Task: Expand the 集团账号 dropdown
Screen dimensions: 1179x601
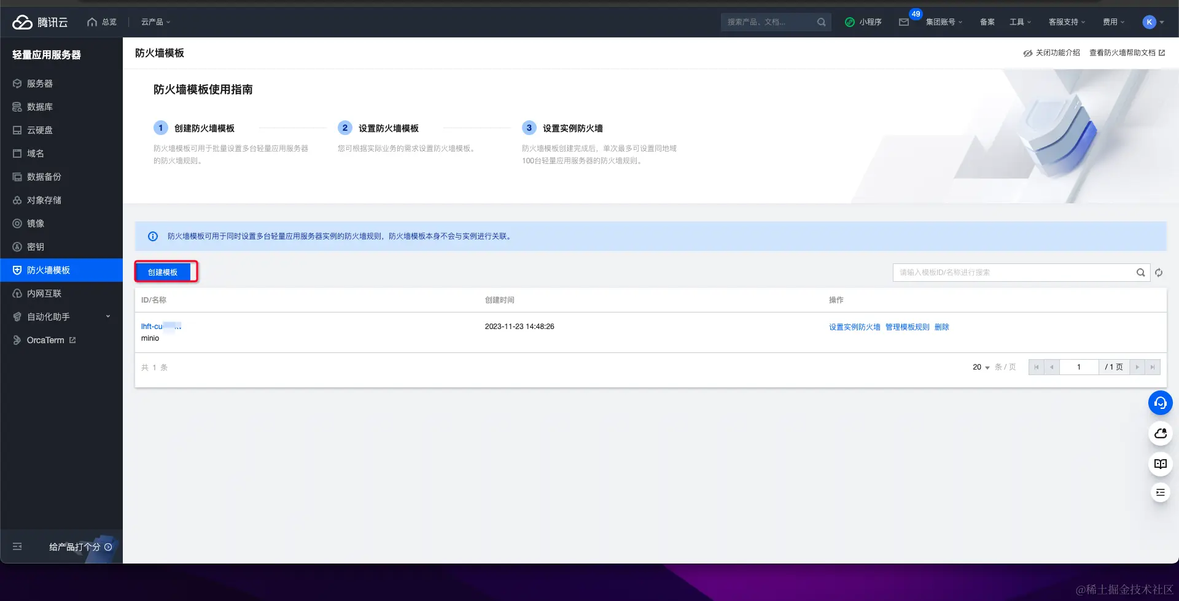Action: click(944, 22)
